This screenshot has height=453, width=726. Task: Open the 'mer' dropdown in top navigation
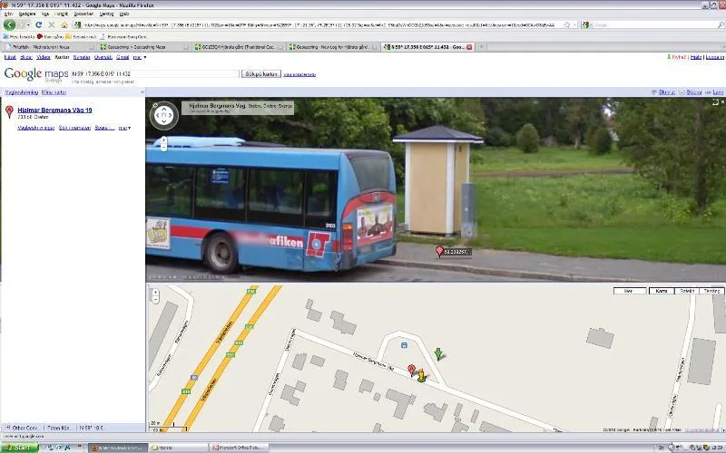pos(137,57)
